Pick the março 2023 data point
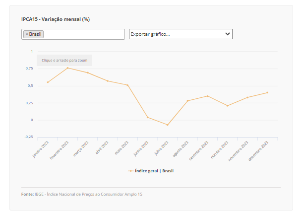The height and width of the screenshot is (214, 304). pos(88,72)
